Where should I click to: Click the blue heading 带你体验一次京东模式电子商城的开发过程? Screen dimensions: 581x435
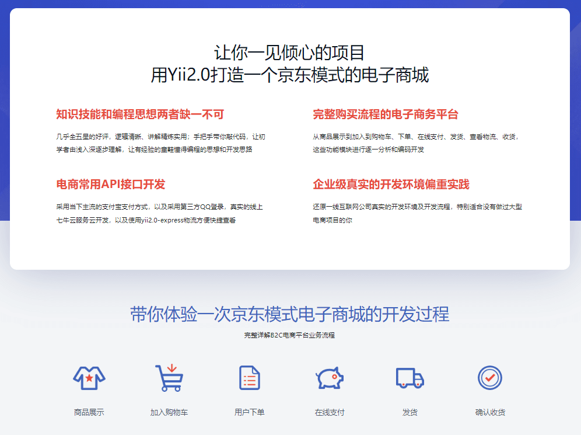[290, 314]
